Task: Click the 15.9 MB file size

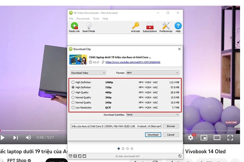Action: coord(175,97)
